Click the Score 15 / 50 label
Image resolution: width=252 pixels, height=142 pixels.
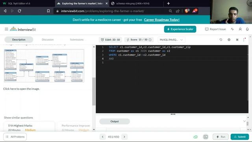139,39
